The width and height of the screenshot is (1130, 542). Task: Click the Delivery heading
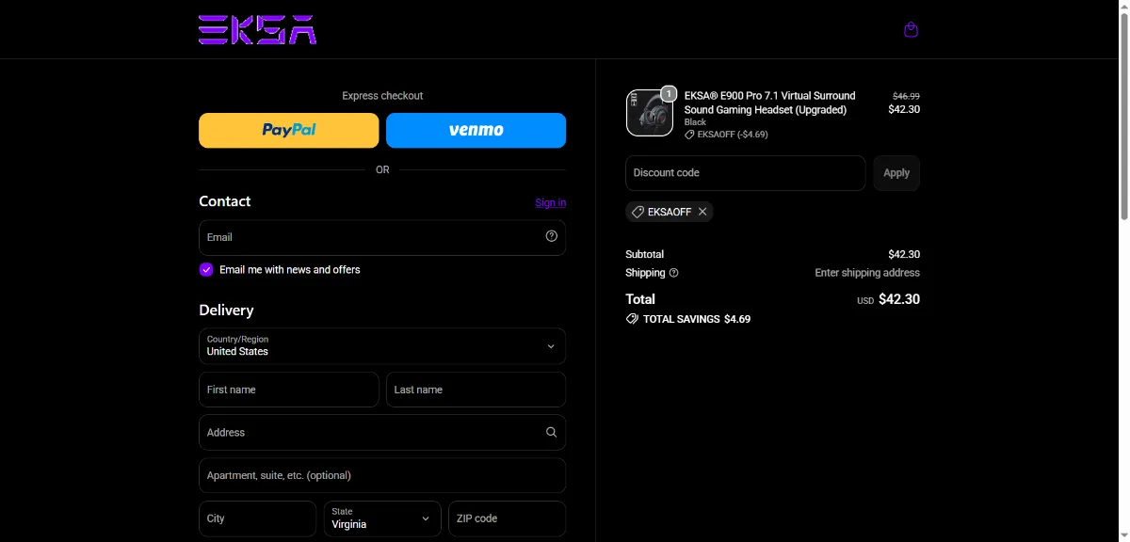pos(226,311)
